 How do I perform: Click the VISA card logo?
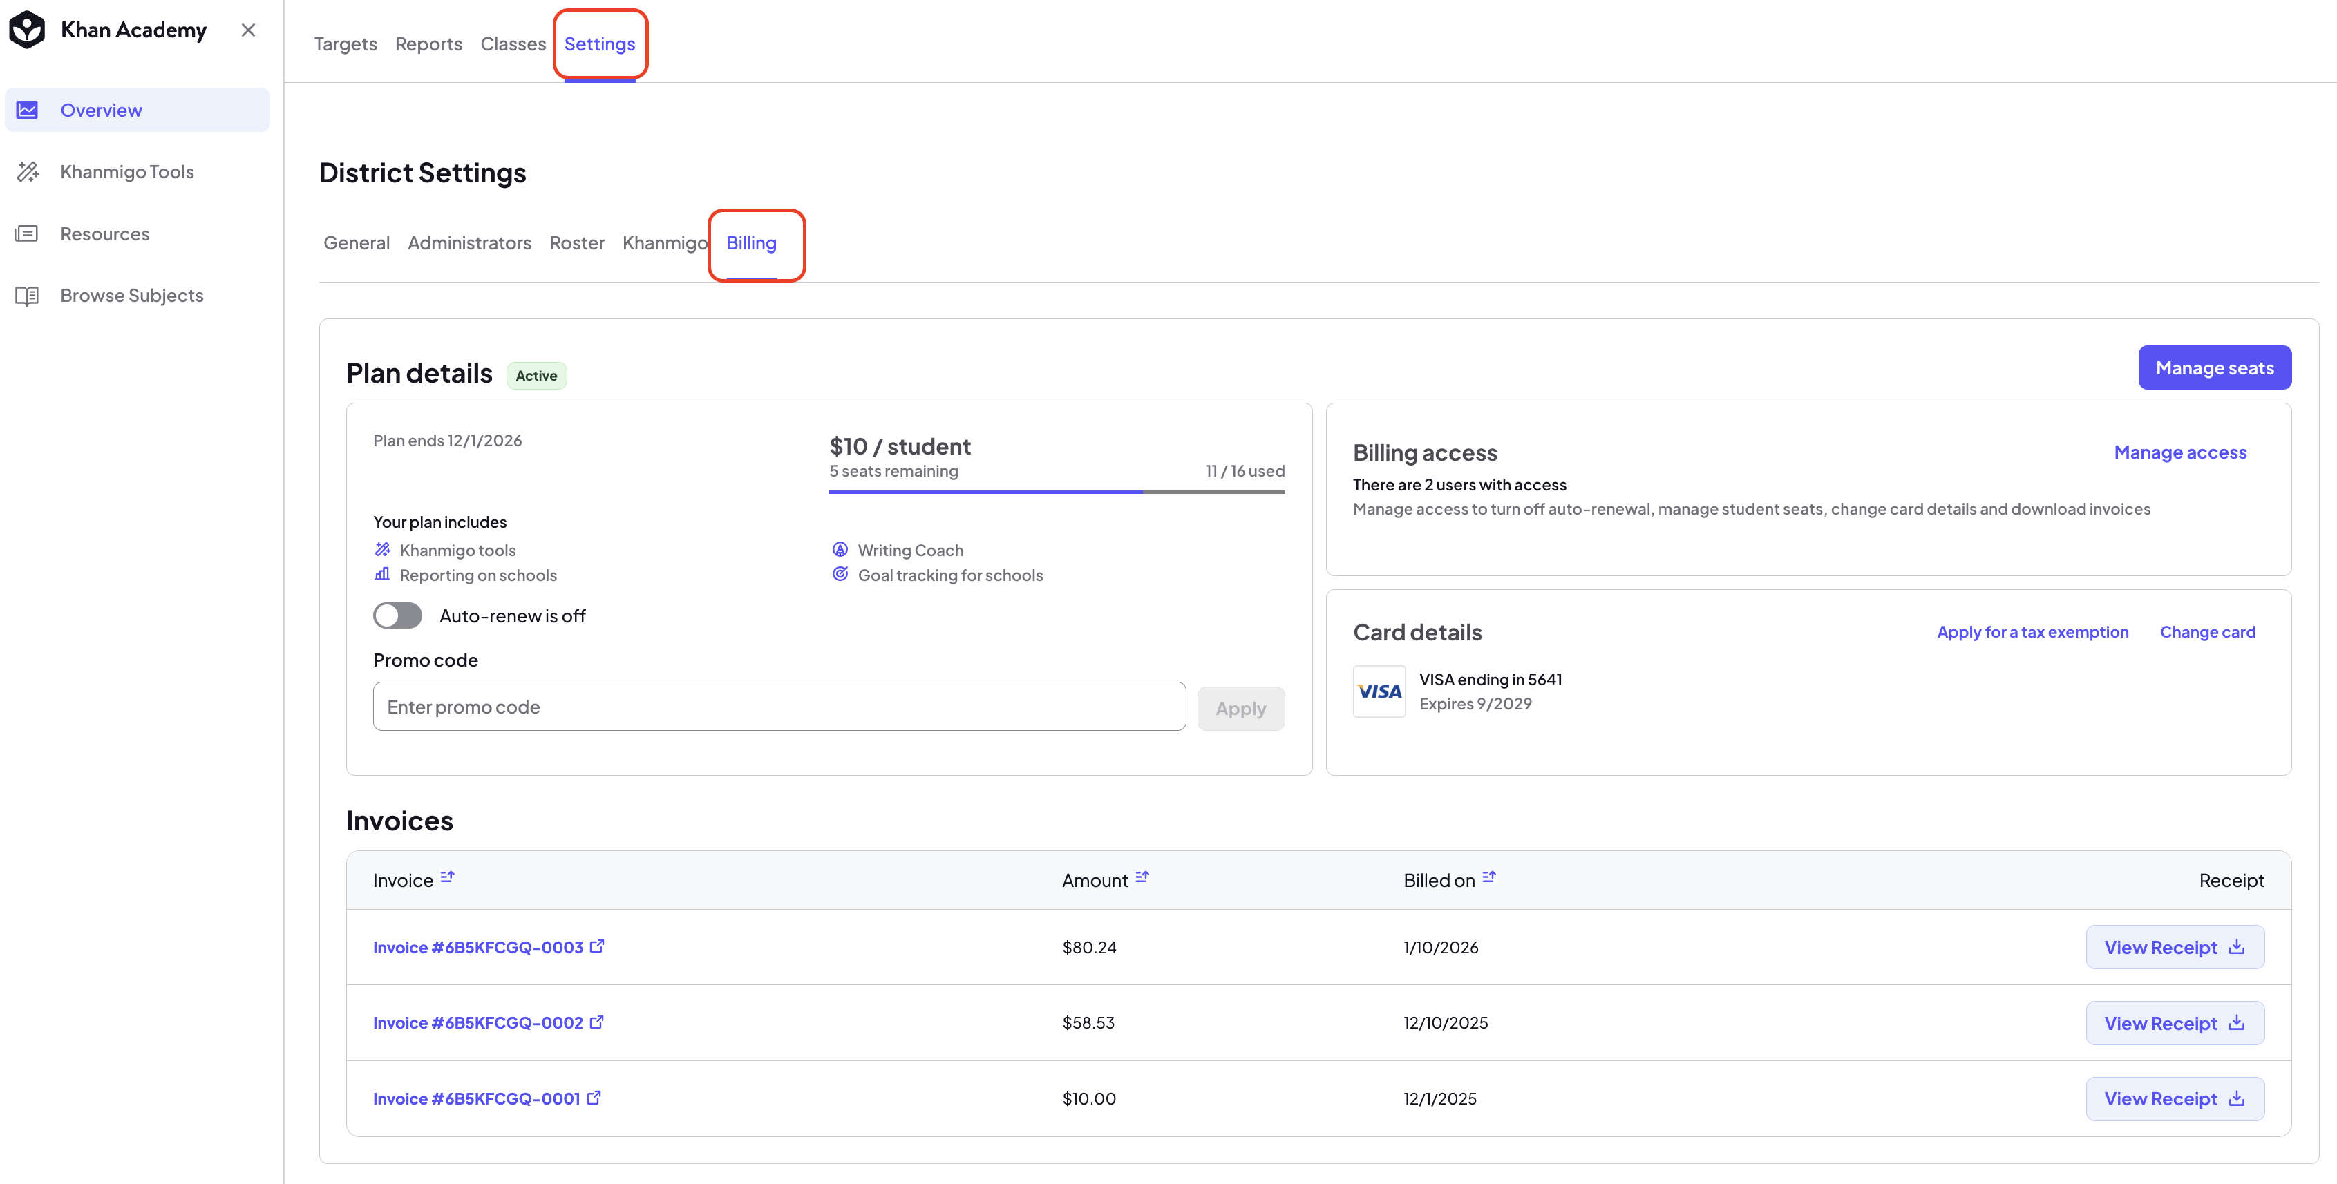[1379, 691]
